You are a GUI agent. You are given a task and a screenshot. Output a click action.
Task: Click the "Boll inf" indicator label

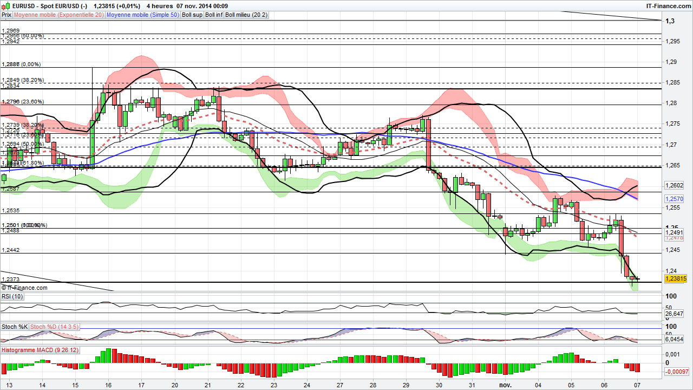click(211, 15)
